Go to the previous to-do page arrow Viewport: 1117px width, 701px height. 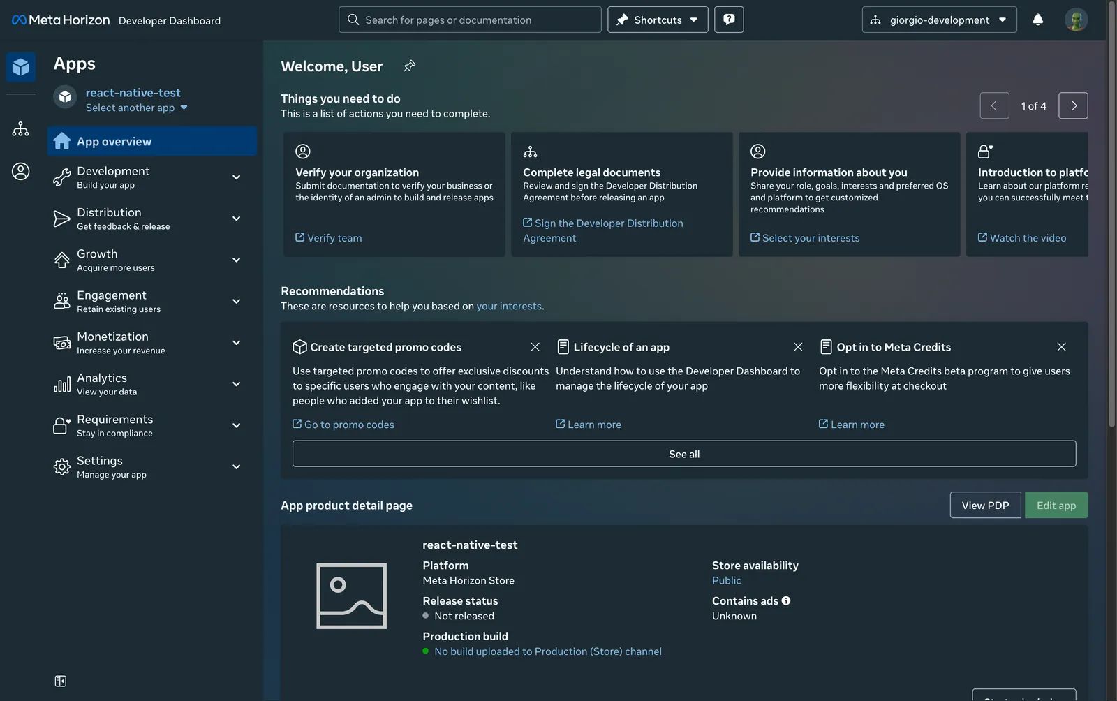coord(995,105)
